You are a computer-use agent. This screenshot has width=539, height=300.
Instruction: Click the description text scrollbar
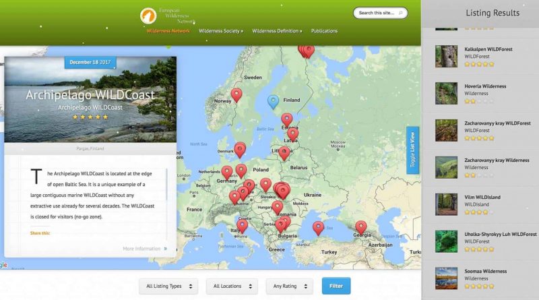pos(166,185)
